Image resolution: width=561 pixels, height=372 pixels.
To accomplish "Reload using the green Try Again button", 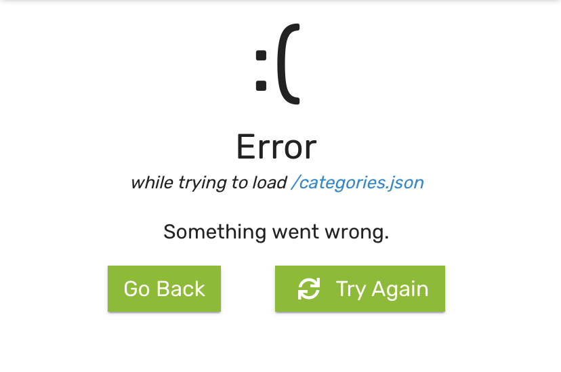I will point(360,289).
